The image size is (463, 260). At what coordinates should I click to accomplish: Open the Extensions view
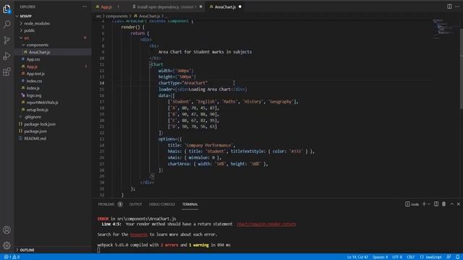coord(7,71)
